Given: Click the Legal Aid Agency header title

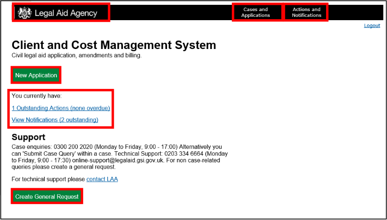Looking at the screenshot, I should [66, 13].
